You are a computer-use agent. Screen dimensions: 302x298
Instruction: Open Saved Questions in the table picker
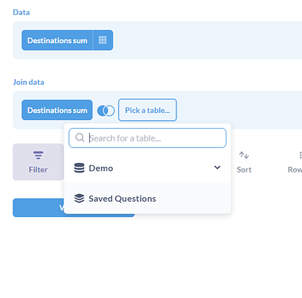(x=148, y=199)
